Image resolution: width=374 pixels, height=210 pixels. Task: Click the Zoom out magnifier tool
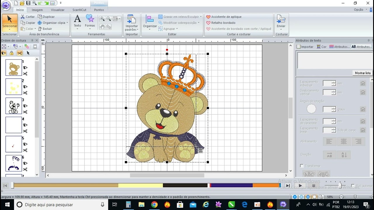tap(108, 19)
